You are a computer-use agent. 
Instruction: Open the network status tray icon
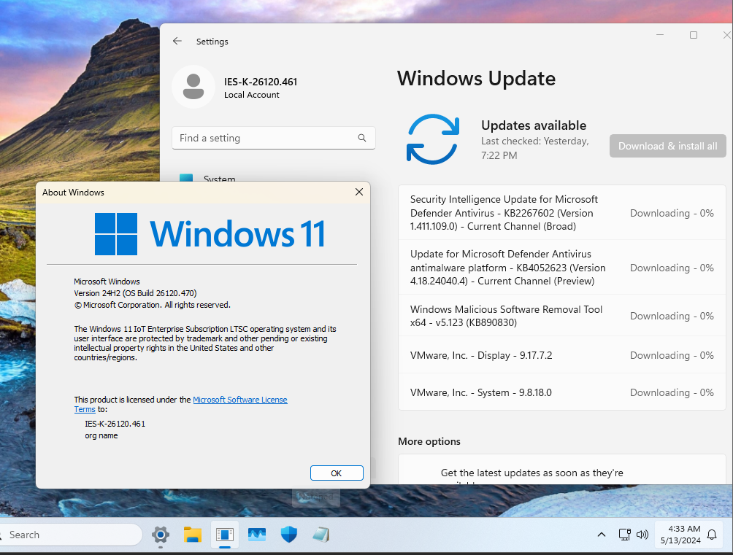coord(624,535)
